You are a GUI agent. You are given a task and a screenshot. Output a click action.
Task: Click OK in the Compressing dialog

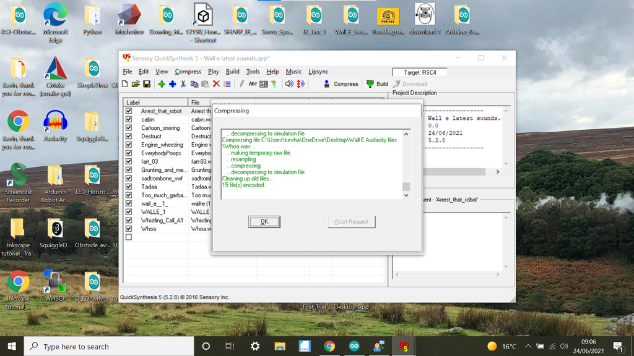(x=264, y=222)
